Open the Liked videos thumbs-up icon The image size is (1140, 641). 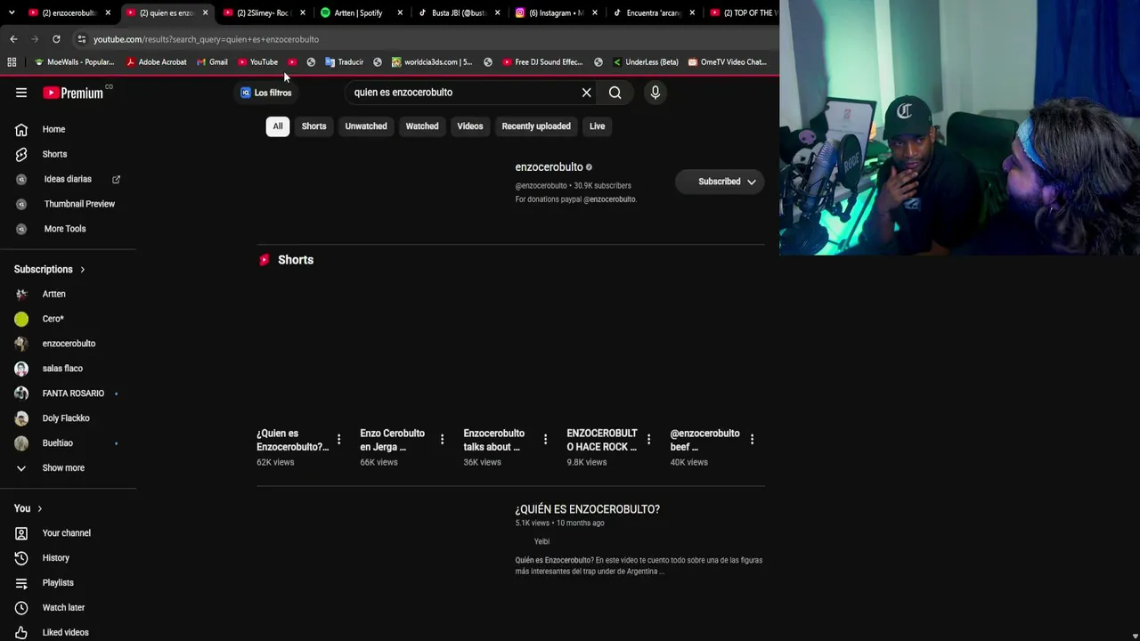click(21, 632)
